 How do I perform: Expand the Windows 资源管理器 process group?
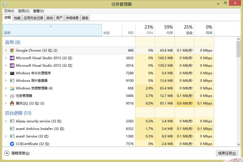click(6, 88)
